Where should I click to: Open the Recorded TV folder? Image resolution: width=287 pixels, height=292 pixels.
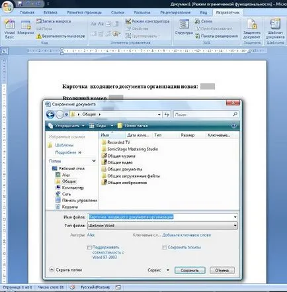click(x=116, y=142)
